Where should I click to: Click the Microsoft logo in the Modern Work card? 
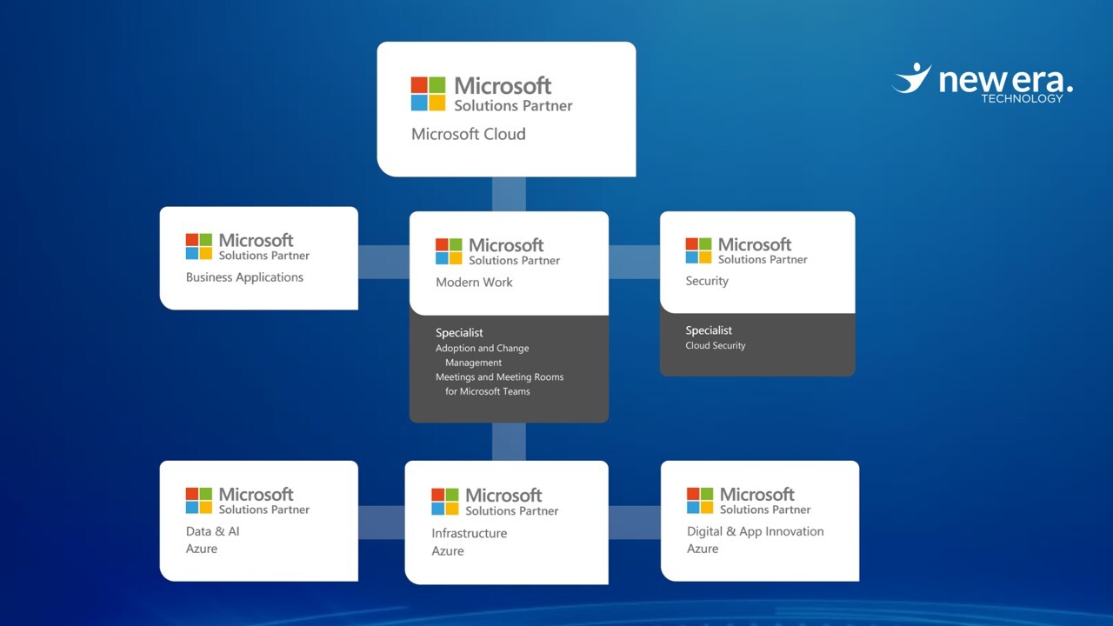[449, 251]
